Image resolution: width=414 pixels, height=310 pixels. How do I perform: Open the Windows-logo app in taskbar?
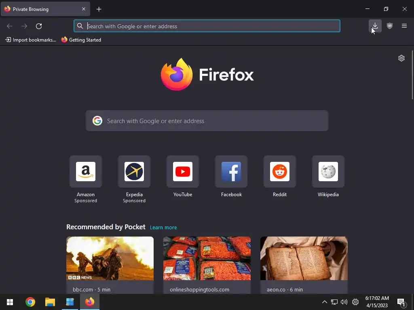tap(70, 302)
